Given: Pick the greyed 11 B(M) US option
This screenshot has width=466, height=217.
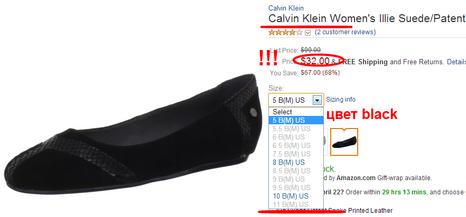Looking at the screenshot, I should (296, 204).
